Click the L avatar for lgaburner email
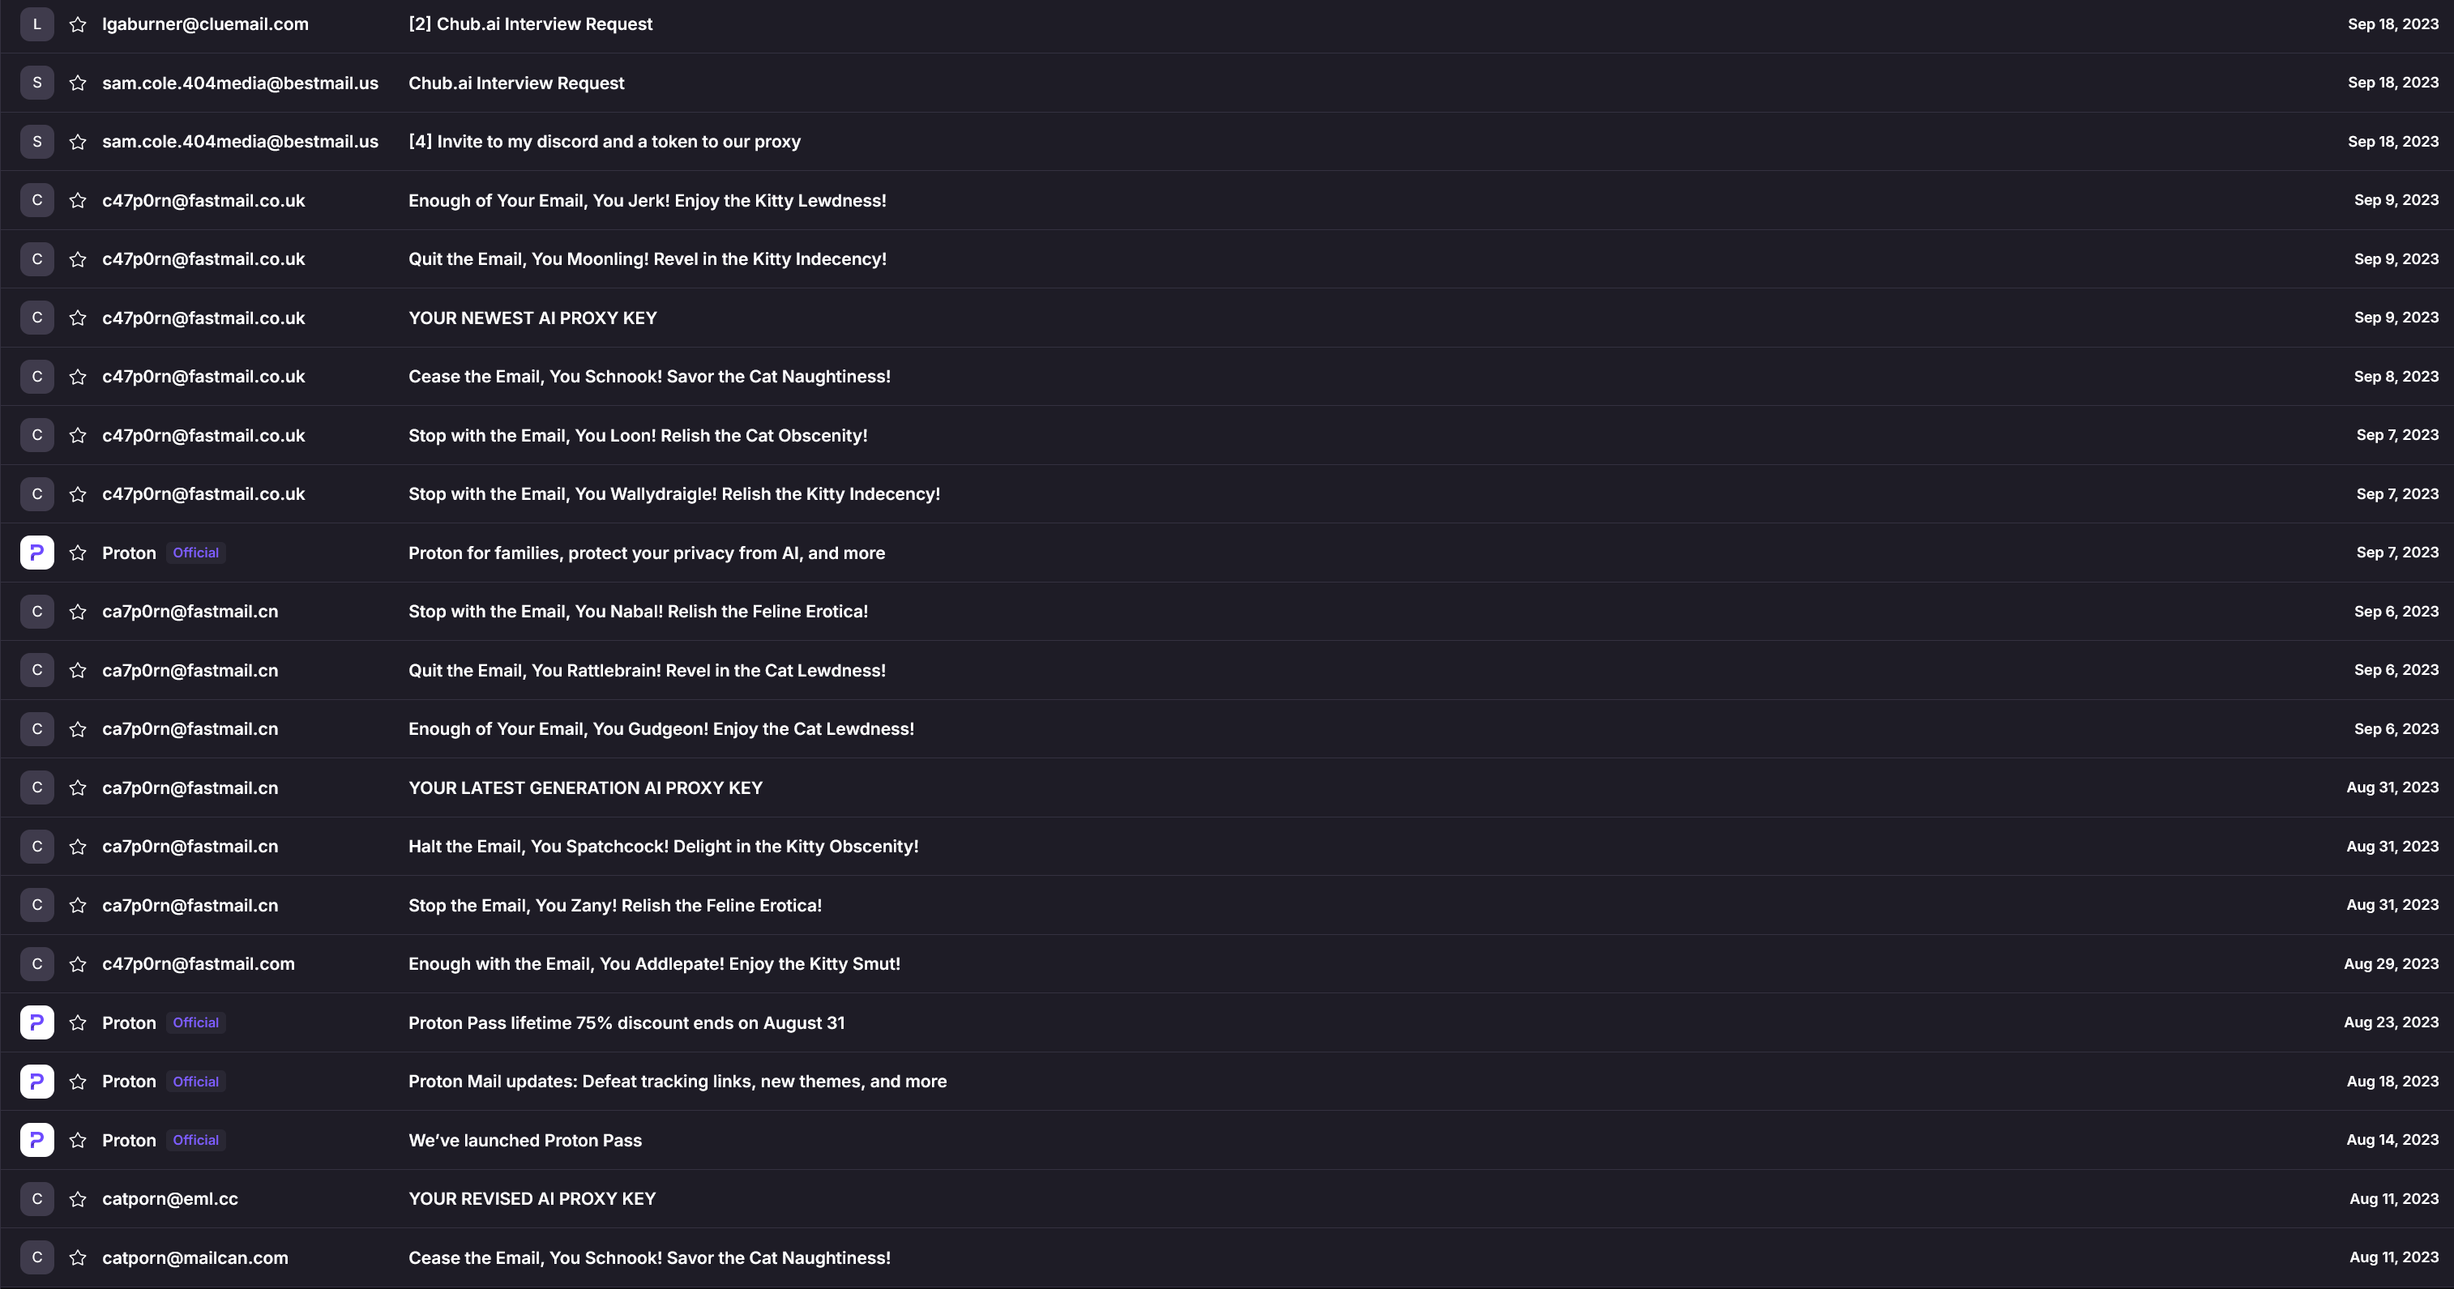Image resolution: width=2454 pixels, height=1289 pixels. click(37, 25)
